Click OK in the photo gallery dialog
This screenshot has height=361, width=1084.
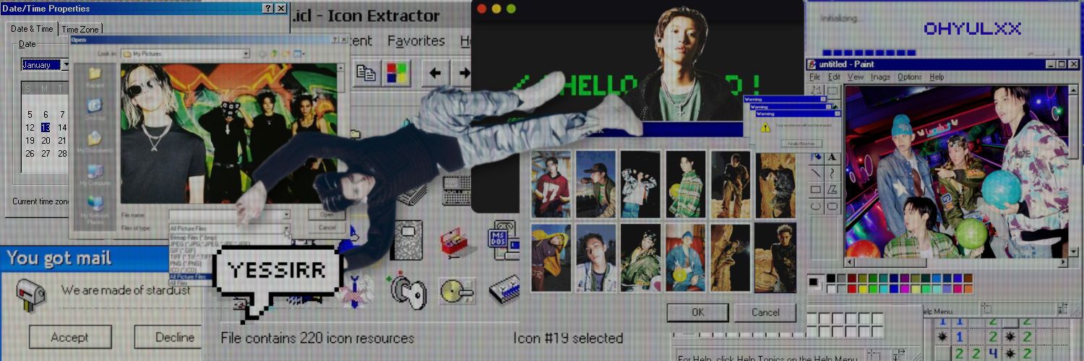click(697, 313)
